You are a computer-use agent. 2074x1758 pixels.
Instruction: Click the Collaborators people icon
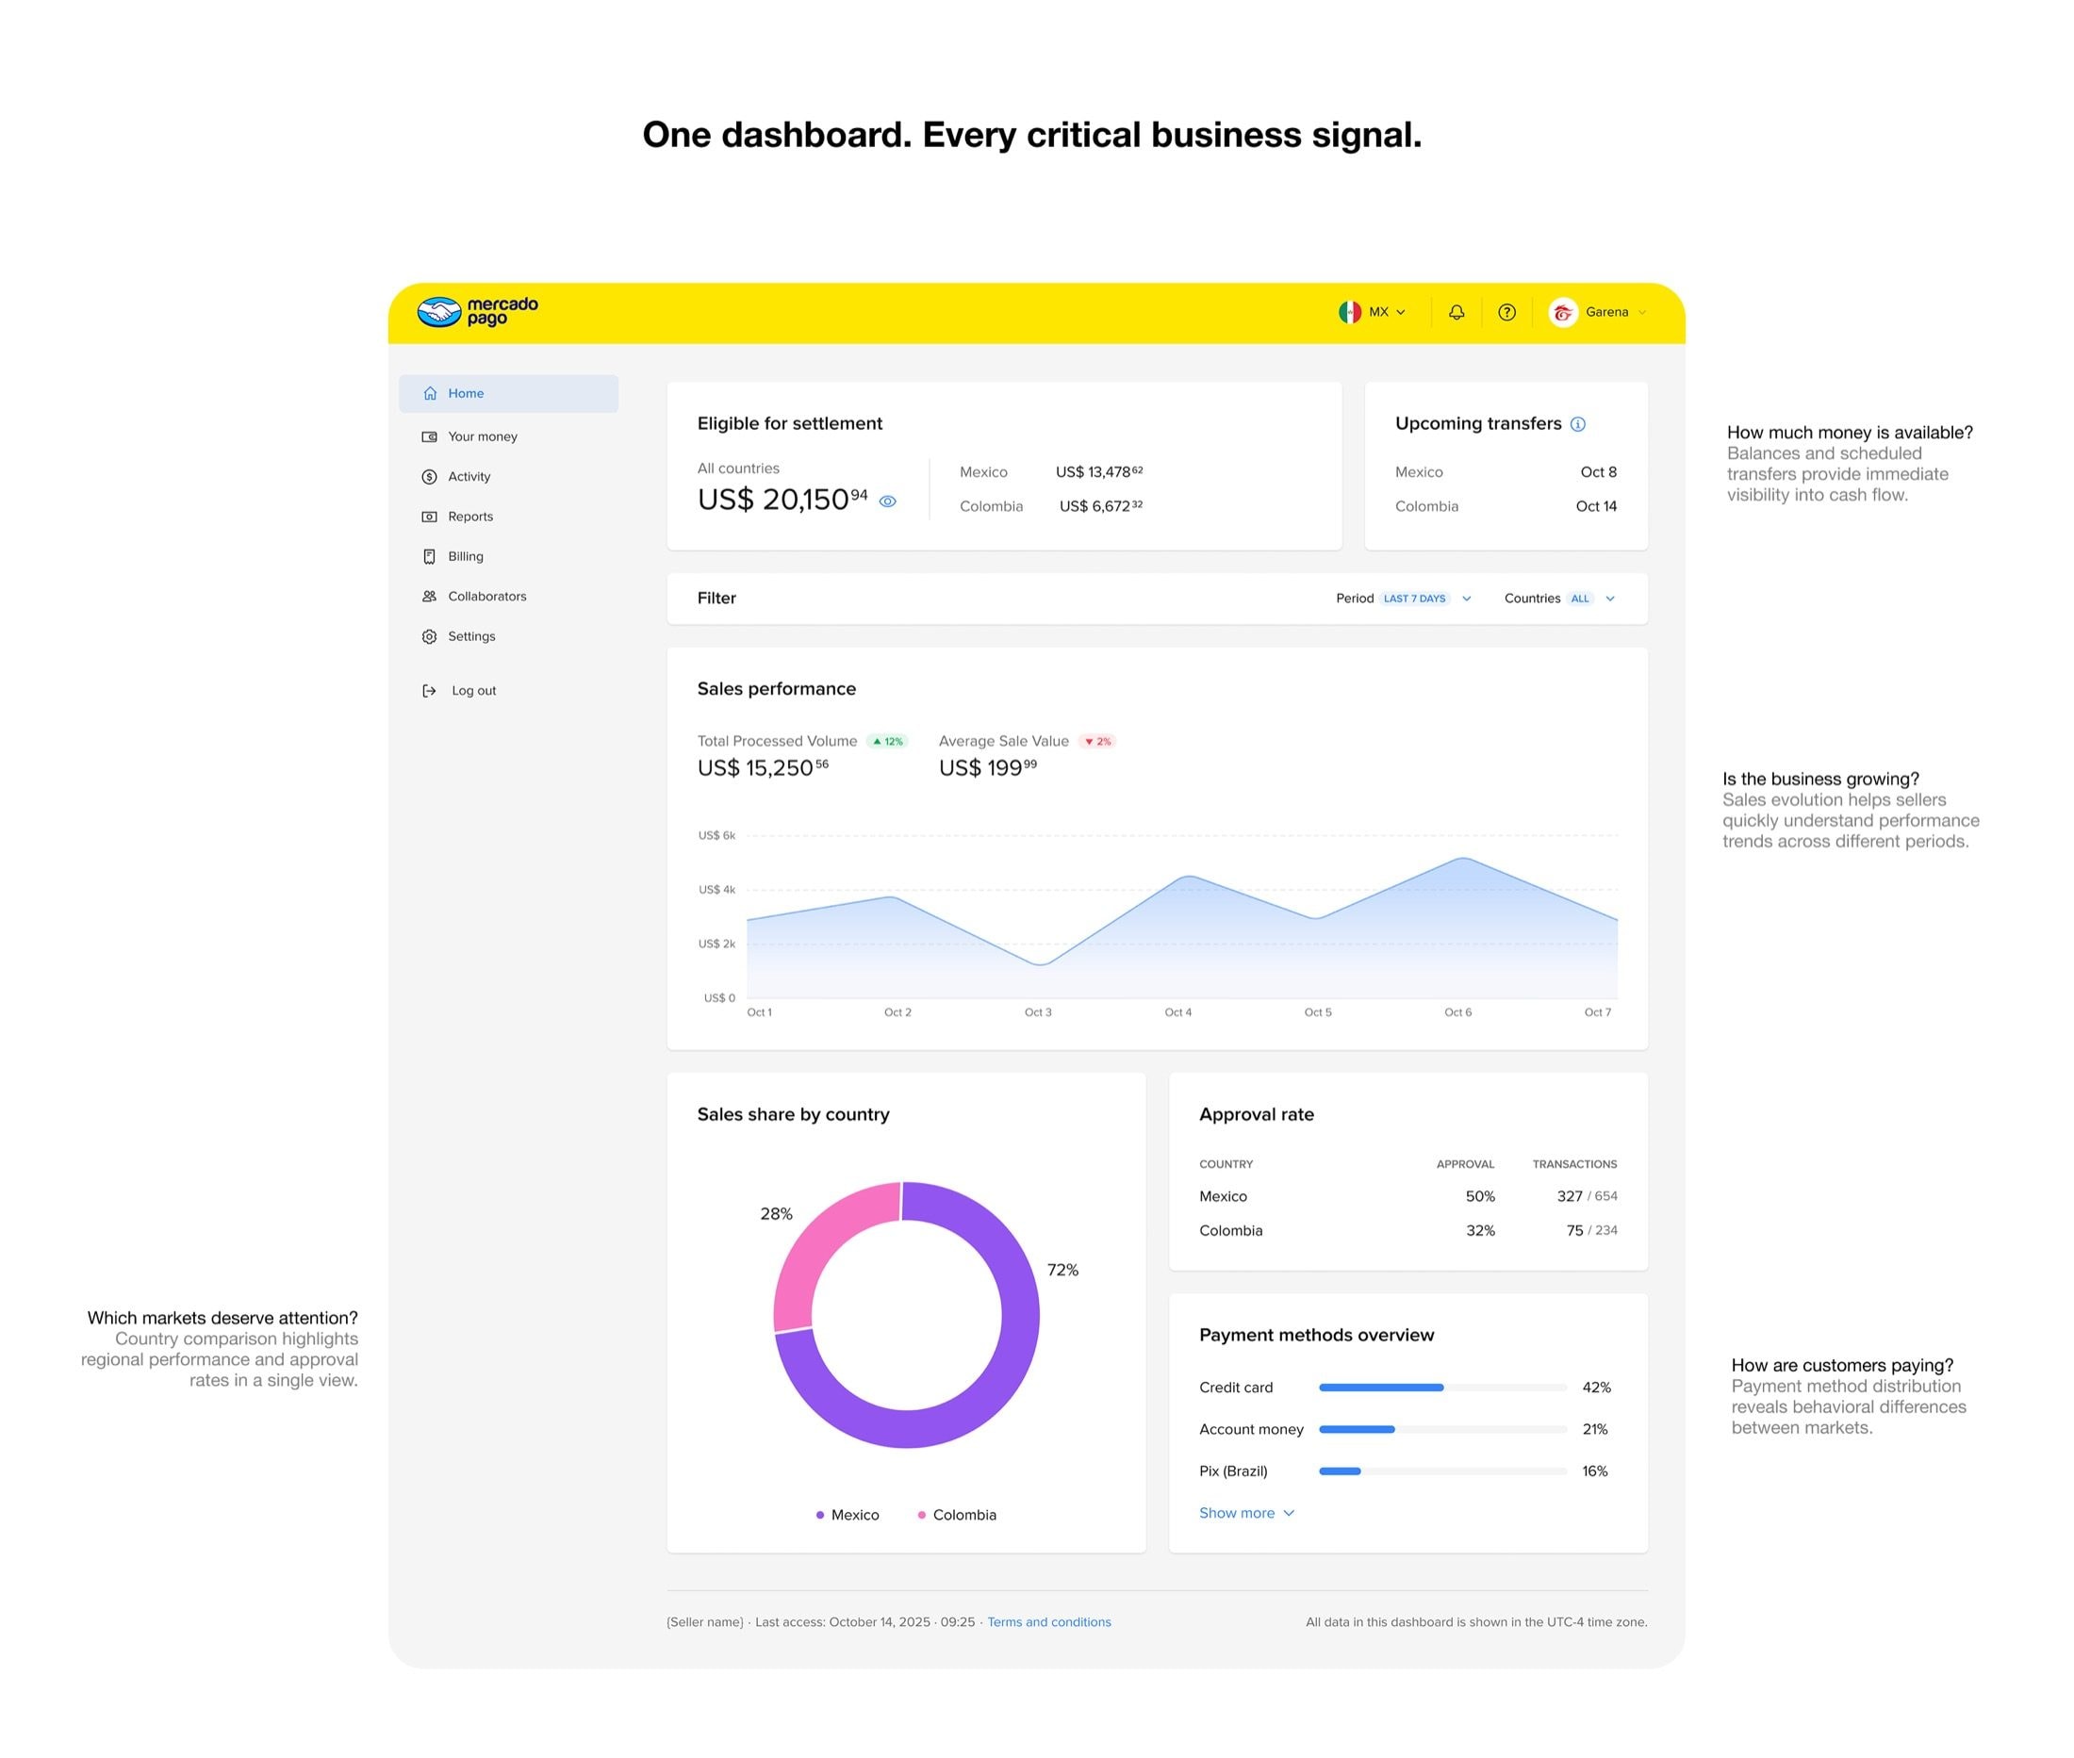click(430, 596)
